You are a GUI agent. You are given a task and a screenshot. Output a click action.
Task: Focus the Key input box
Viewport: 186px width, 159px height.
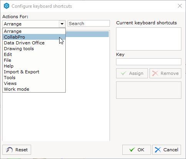149,62
